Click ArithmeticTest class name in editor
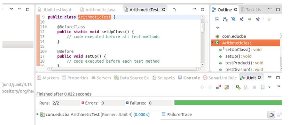The height and width of the screenshot is (125, 289). coord(94,17)
